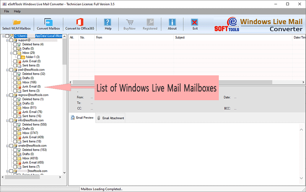Switch to the Email Attachment tab
Screen dimensions: 306x192
point(111,118)
